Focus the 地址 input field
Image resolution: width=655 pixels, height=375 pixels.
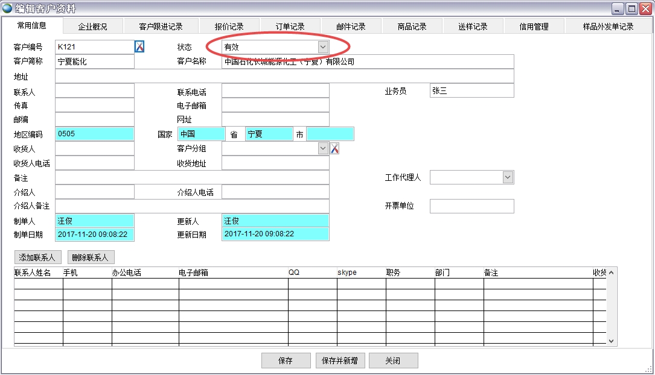click(284, 77)
